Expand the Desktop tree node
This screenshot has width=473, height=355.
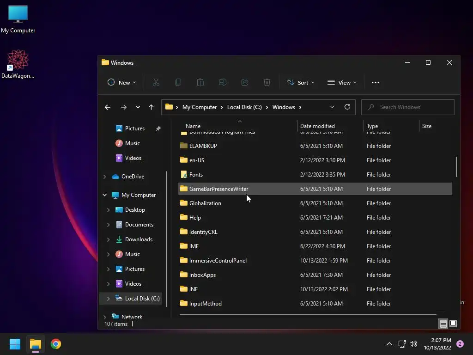108,210
